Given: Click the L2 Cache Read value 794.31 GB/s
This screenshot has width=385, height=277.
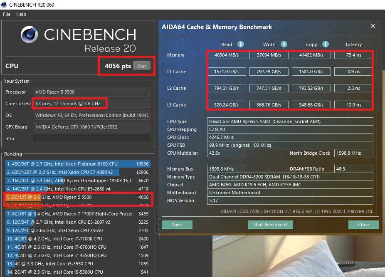Looking at the screenshot, I should point(227,88).
